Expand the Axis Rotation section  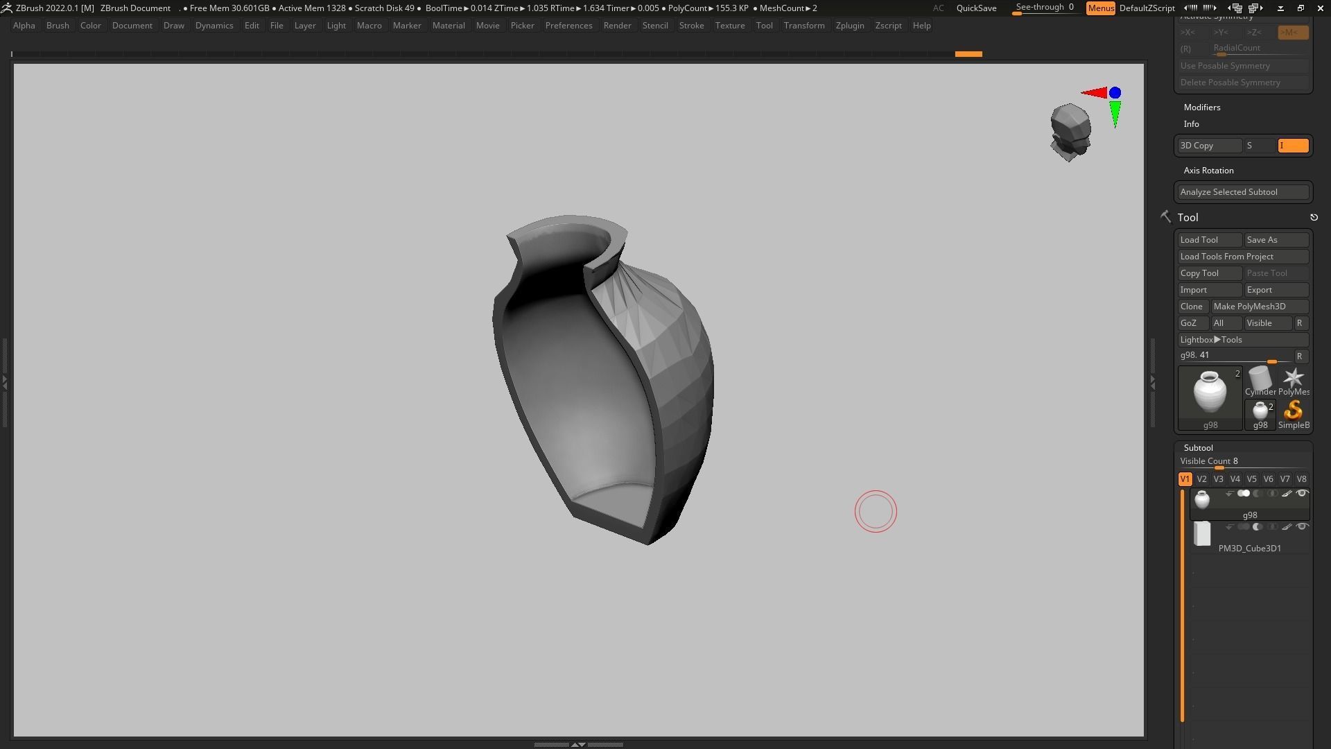pos(1208,171)
